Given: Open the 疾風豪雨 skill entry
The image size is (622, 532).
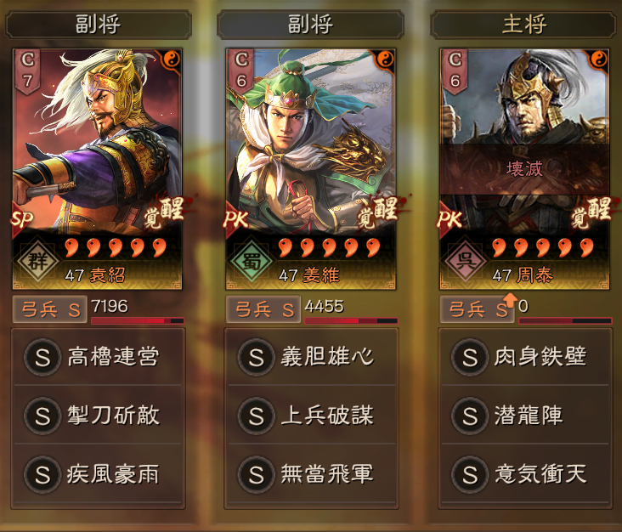Looking at the screenshot, I should coord(98,474).
